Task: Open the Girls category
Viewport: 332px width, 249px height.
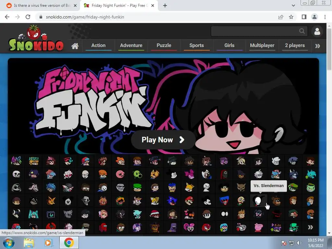Action: (229, 45)
